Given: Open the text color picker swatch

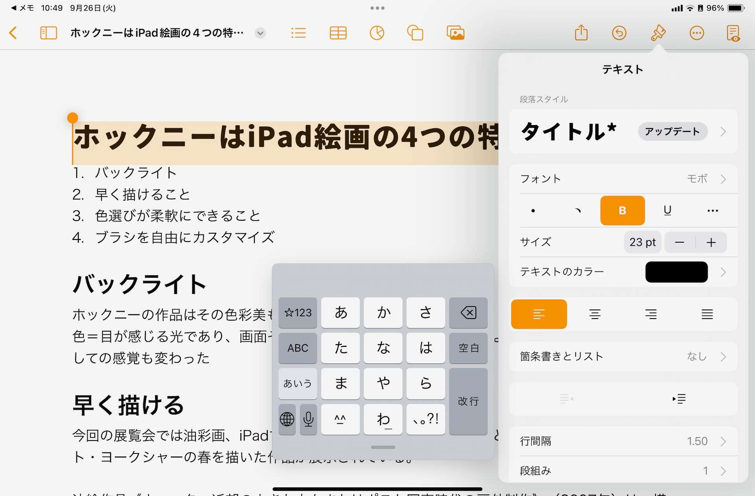Looking at the screenshot, I should 676,272.
